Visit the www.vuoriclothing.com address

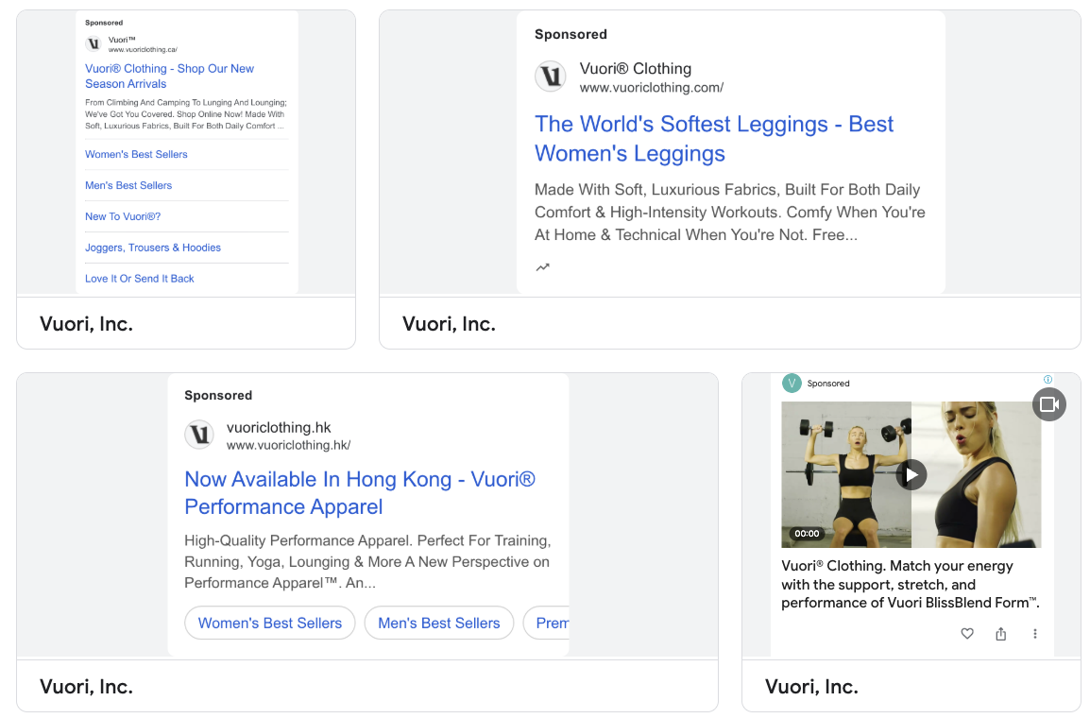[x=651, y=87]
